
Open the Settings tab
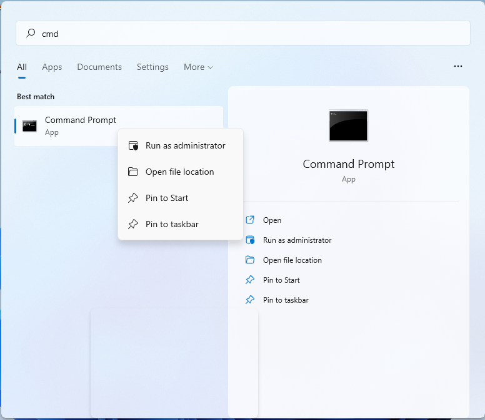pyautogui.click(x=152, y=67)
